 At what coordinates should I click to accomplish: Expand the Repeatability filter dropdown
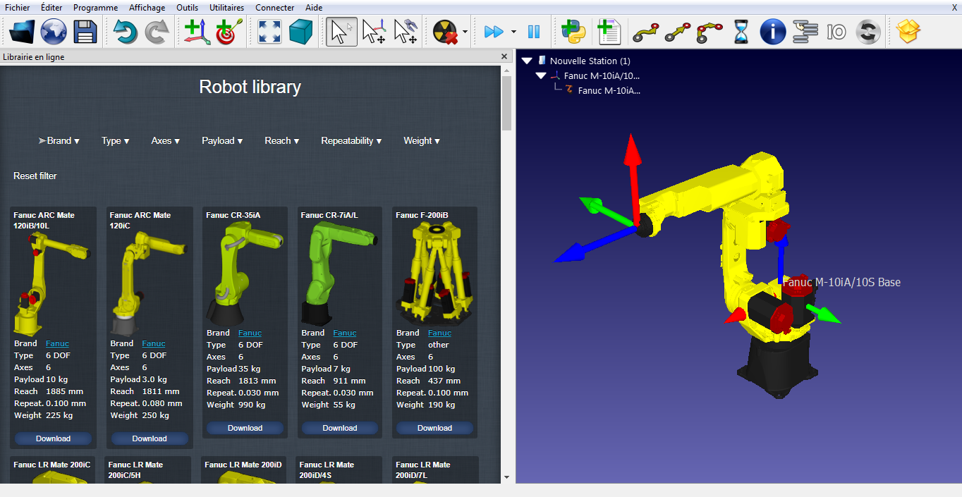pyautogui.click(x=351, y=141)
